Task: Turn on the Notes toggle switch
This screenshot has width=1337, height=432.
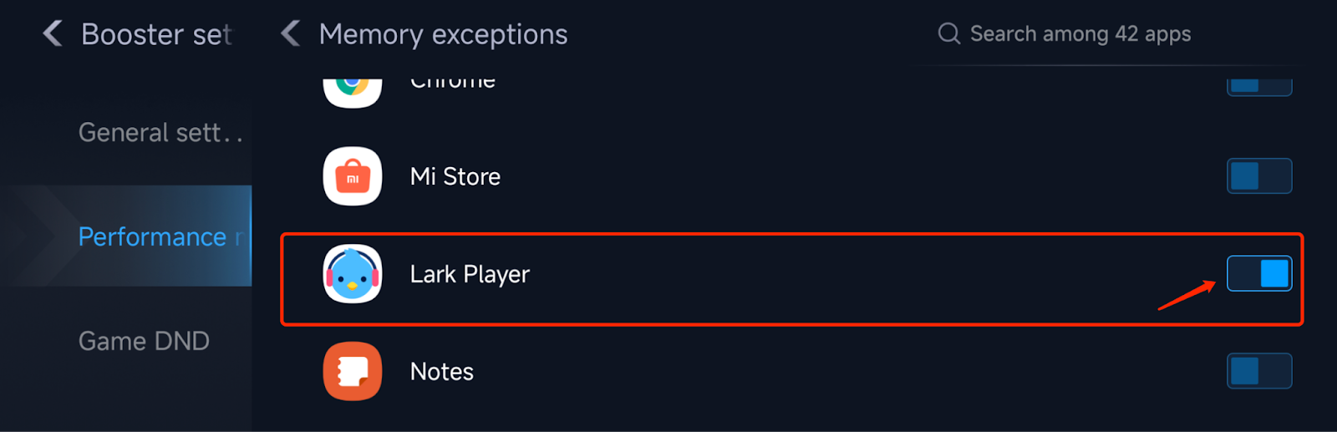Action: [1258, 371]
